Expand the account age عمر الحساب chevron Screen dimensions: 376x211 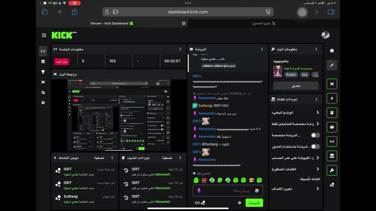pos(318,158)
